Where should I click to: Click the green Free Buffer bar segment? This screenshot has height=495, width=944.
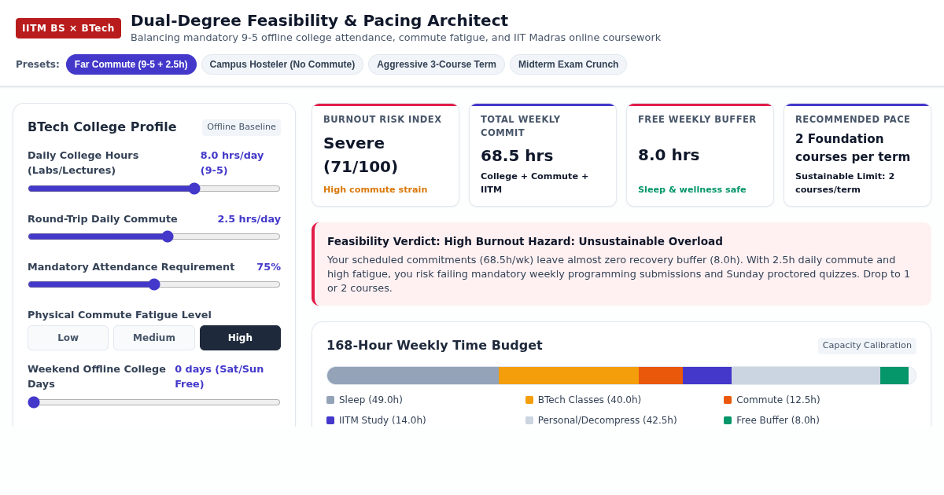pyautogui.click(x=894, y=376)
